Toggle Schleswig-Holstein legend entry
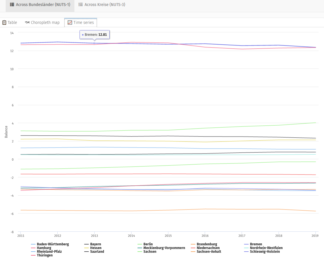Screen dimensions: 324x259 click(x=262, y=252)
